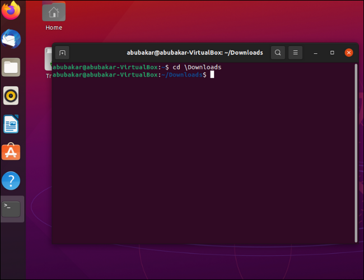Open the Help icon in dock
The width and height of the screenshot is (364, 280).
(11, 180)
